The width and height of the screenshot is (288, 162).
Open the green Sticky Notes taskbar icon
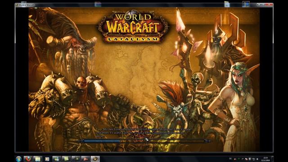(x=66, y=159)
